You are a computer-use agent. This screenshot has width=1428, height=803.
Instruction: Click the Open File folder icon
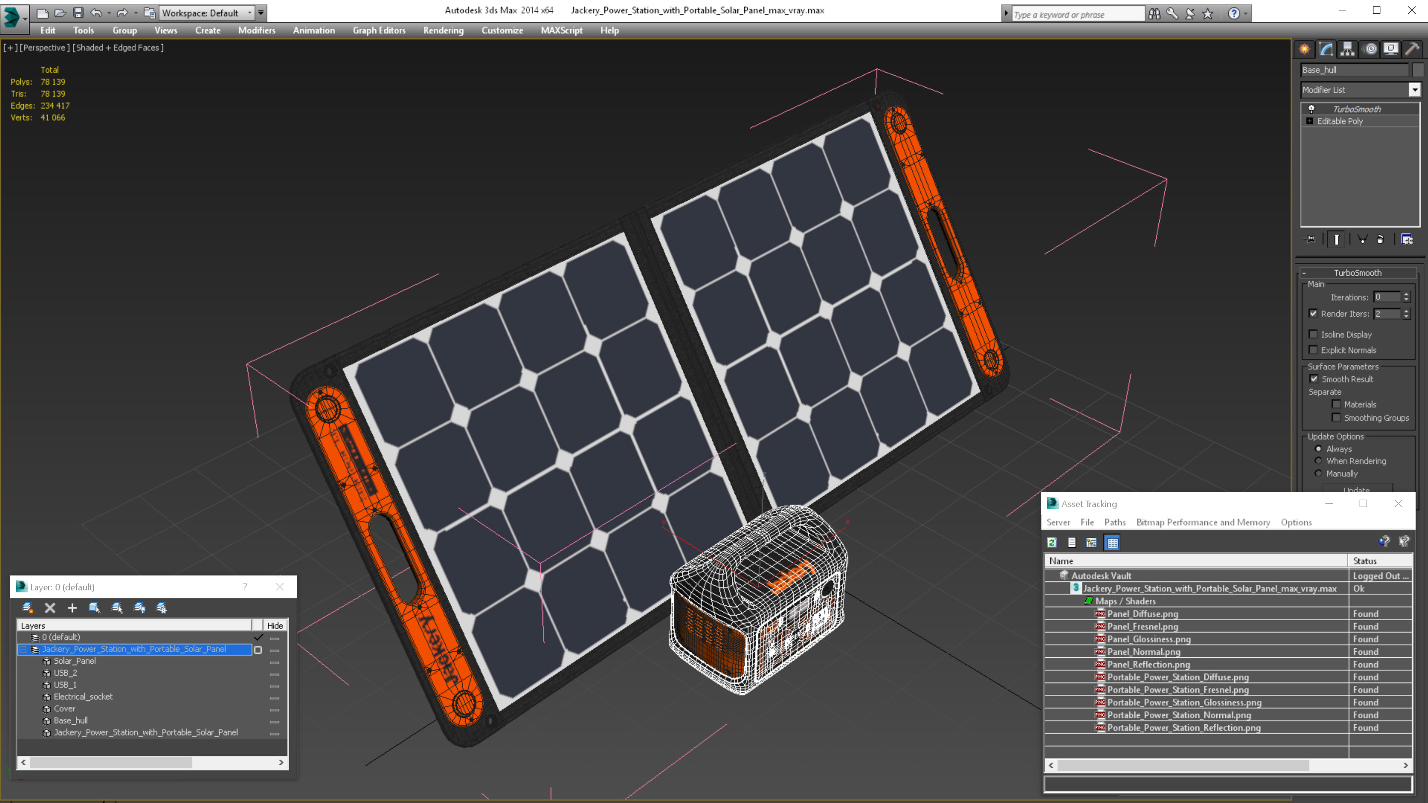tap(60, 13)
